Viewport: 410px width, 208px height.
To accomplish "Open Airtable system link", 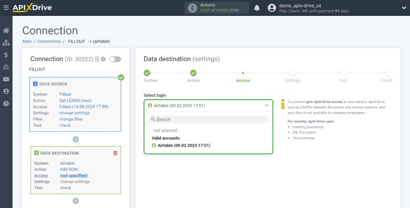I will [67, 163].
